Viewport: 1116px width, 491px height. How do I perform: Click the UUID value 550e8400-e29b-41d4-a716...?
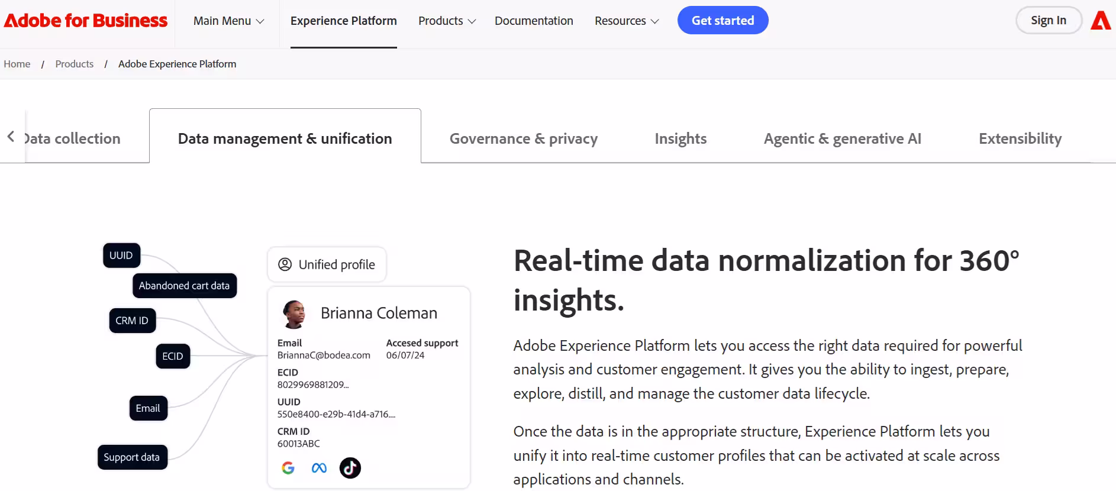pos(336,414)
